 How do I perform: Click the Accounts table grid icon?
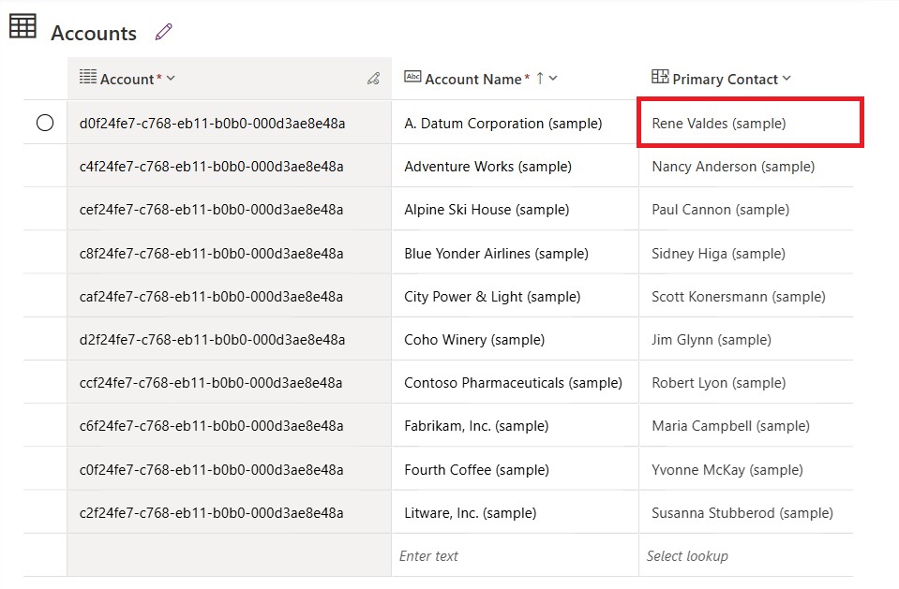click(22, 26)
